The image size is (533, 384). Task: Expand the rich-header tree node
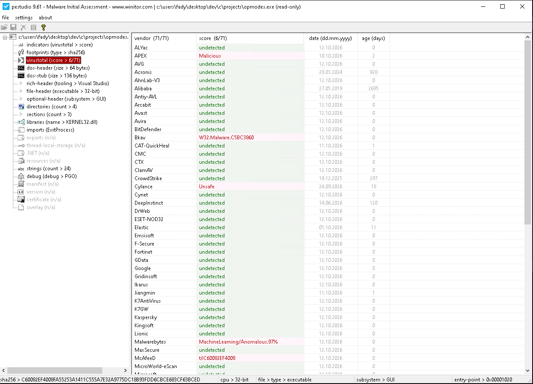point(21,83)
